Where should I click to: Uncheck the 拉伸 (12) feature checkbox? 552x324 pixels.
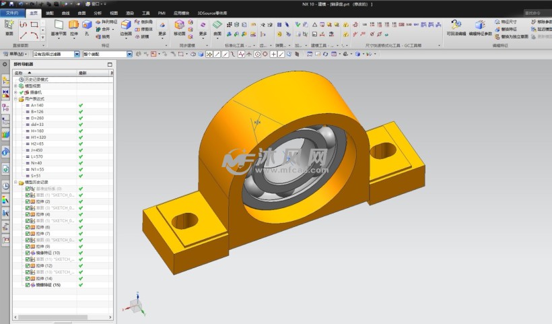28,265
